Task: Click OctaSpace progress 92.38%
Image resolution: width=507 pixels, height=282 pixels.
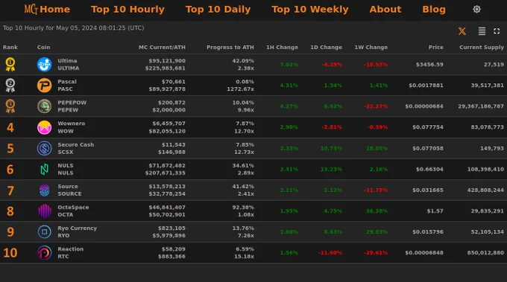Action: [243, 207]
